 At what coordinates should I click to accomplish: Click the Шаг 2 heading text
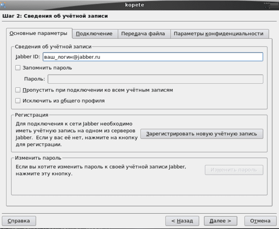click(55, 16)
